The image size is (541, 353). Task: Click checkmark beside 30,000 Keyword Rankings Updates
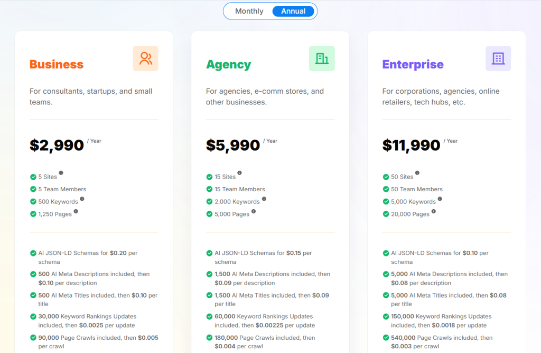point(33,317)
